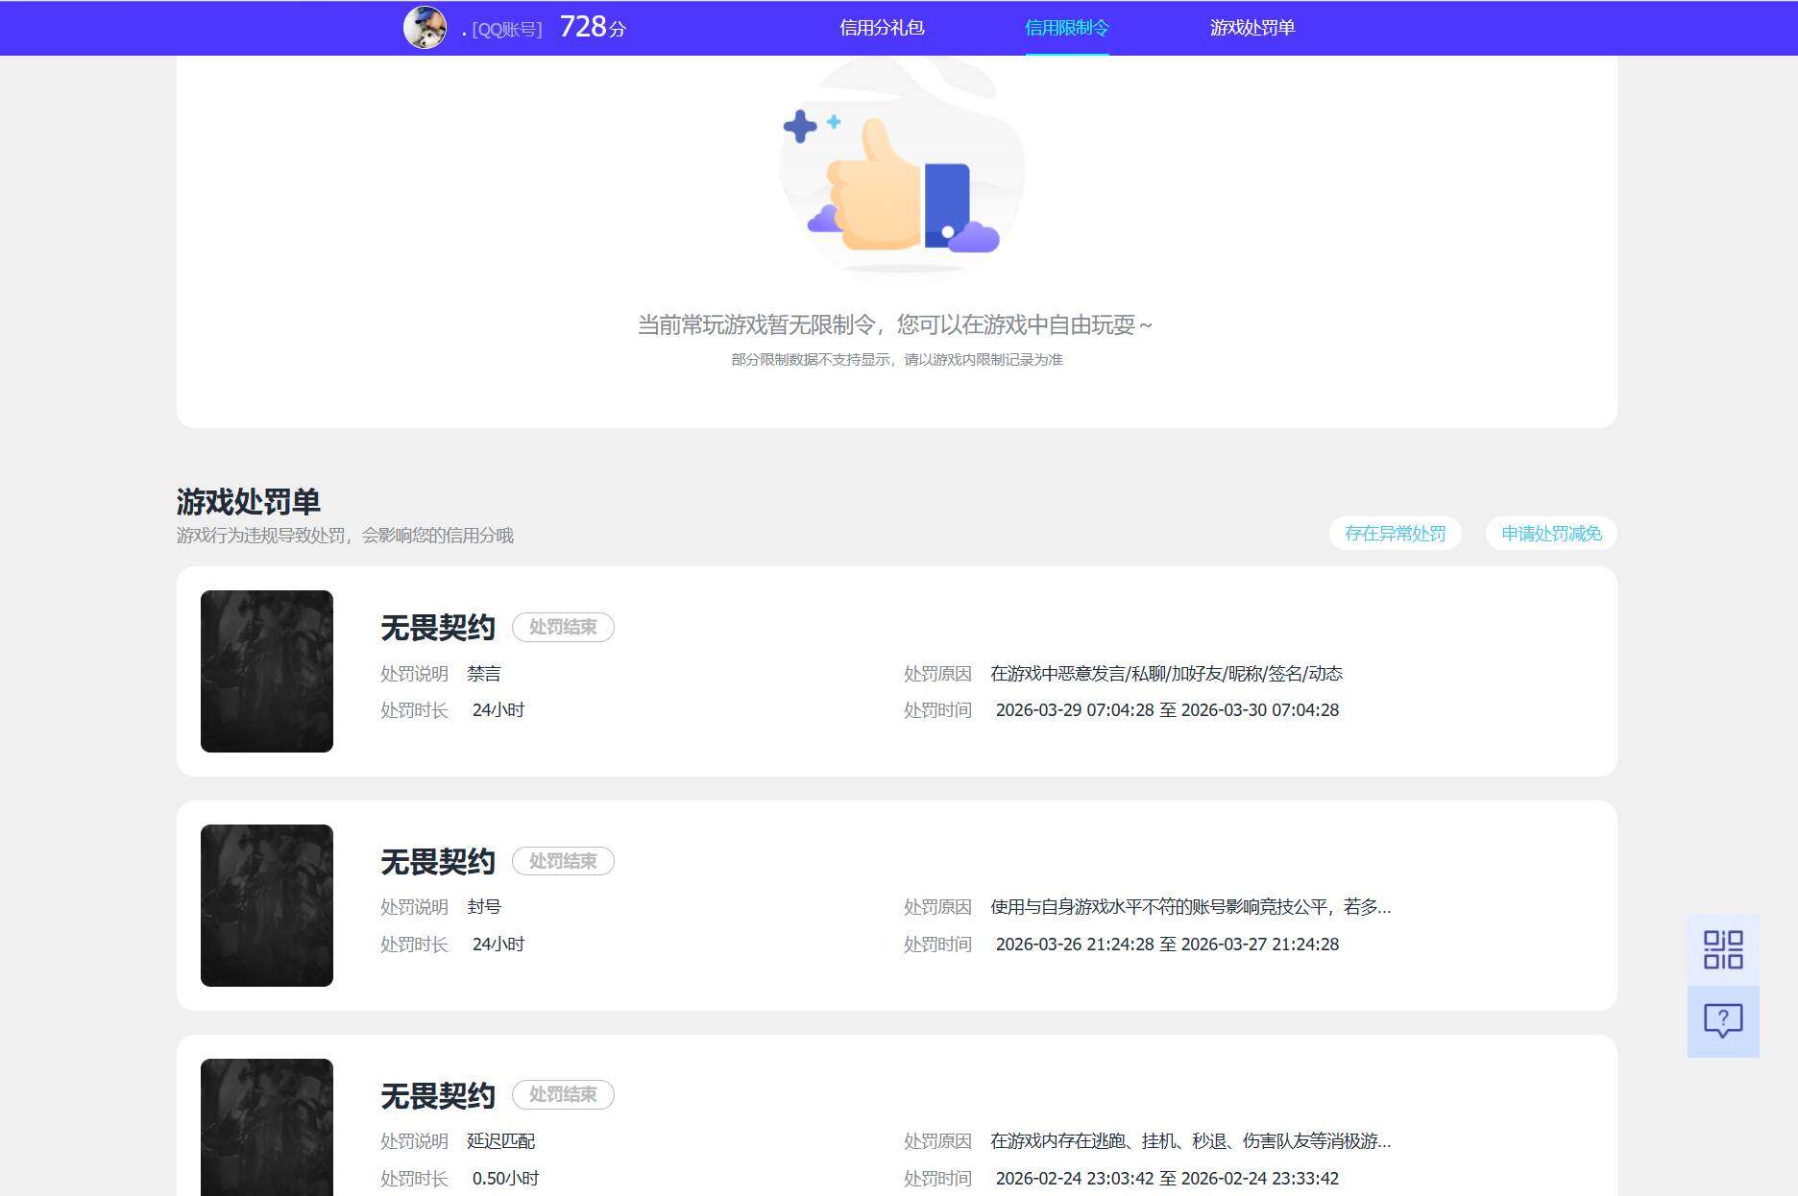This screenshot has width=1798, height=1196.
Task: Click the 728分 credit score
Action: click(593, 27)
